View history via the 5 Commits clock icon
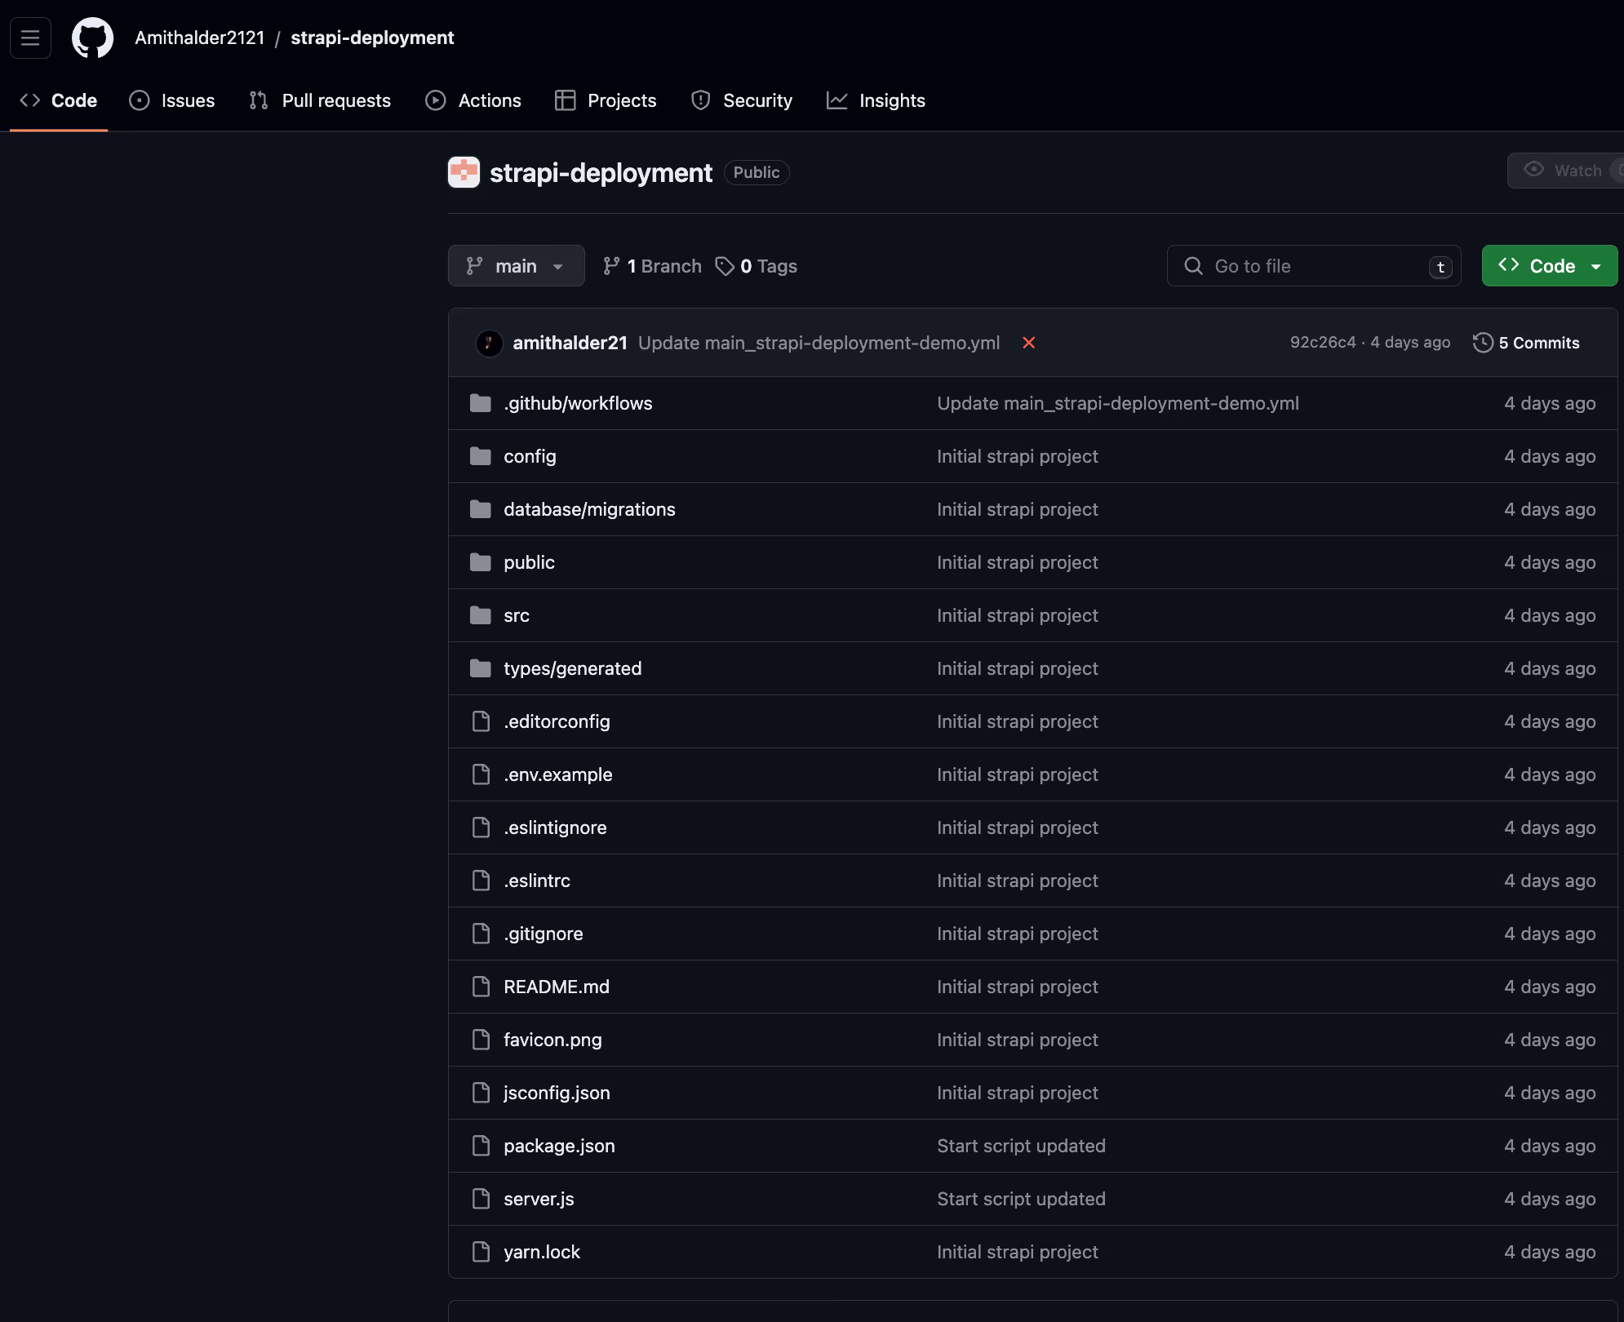 [1483, 343]
